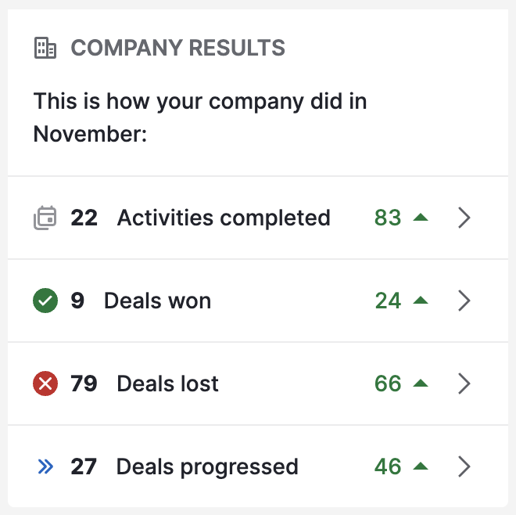516x515 pixels.
Task: Expand Activities completed row chevron
Action: pos(464,218)
